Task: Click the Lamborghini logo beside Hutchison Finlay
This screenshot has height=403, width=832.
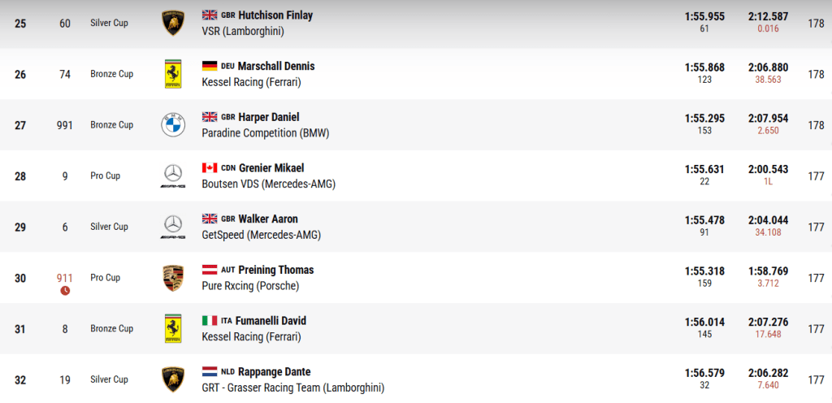Action: pos(173,23)
